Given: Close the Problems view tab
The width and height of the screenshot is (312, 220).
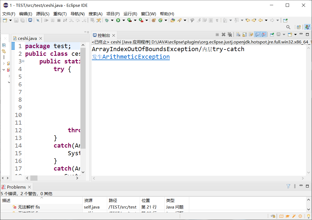Looking at the screenshot, I should pos(30,187).
